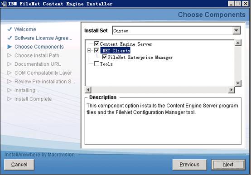This screenshot has height=175, width=251.
Task: Click the Choose Components step label
Action: 39,47
